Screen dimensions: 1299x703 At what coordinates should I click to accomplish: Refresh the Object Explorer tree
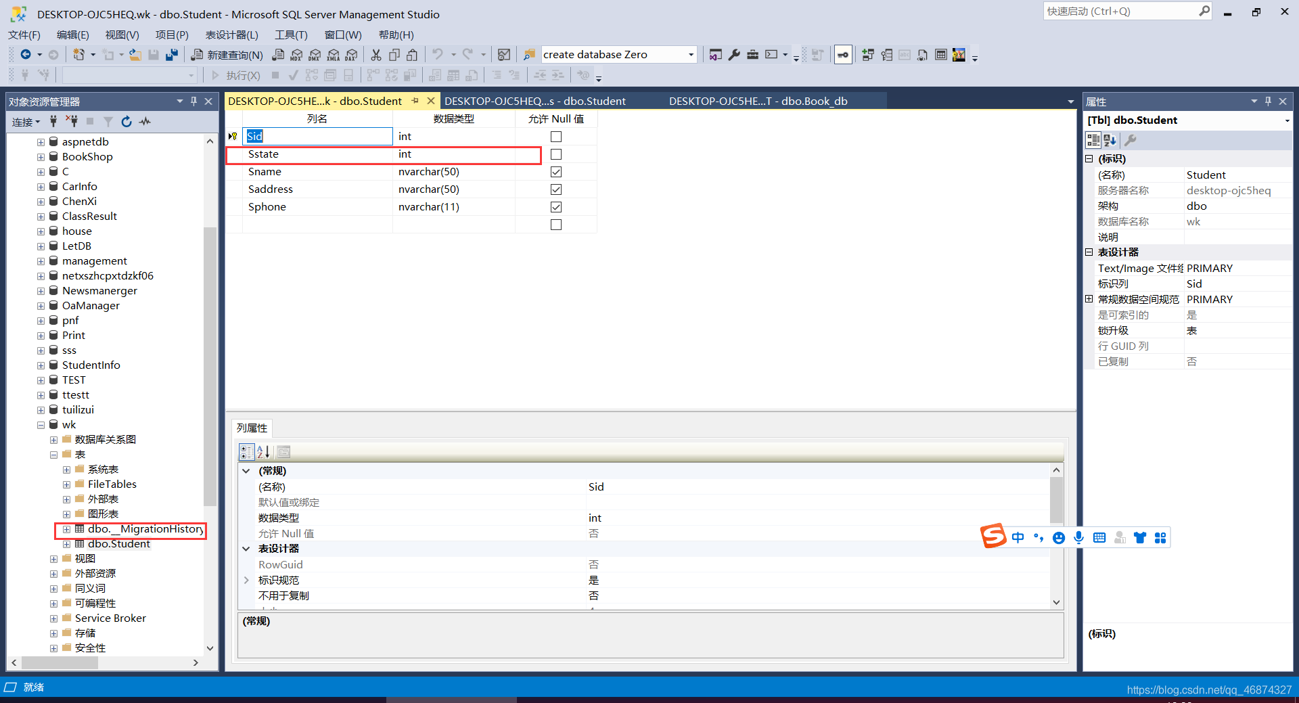(127, 122)
